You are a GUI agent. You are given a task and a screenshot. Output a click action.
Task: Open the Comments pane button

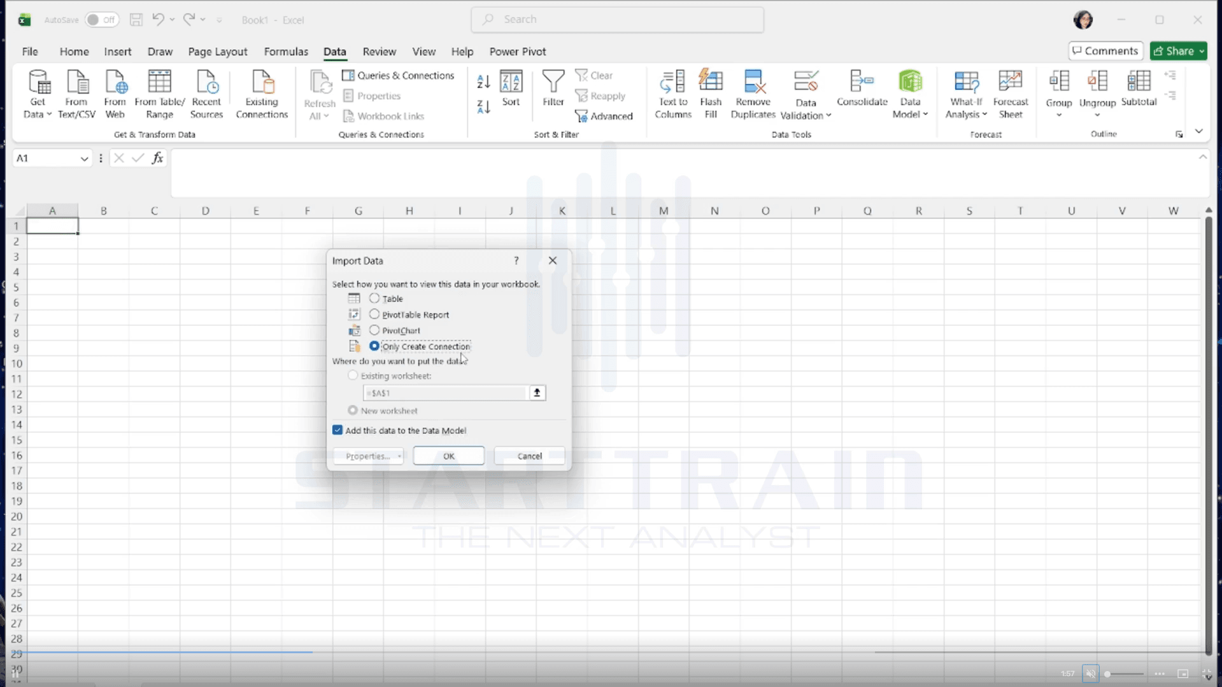click(1105, 51)
